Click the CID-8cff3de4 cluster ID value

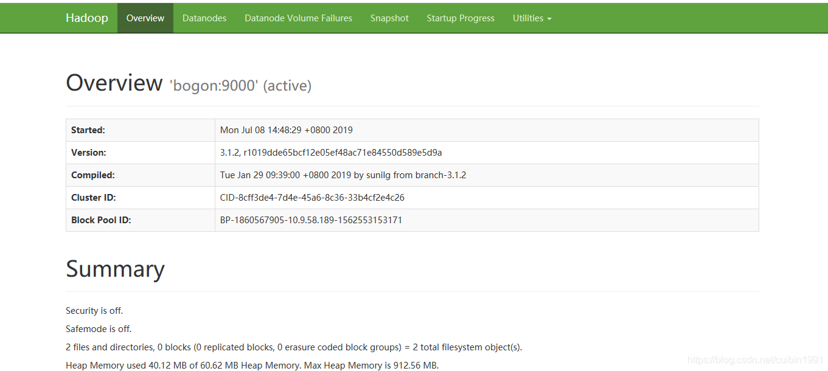[312, 198]
